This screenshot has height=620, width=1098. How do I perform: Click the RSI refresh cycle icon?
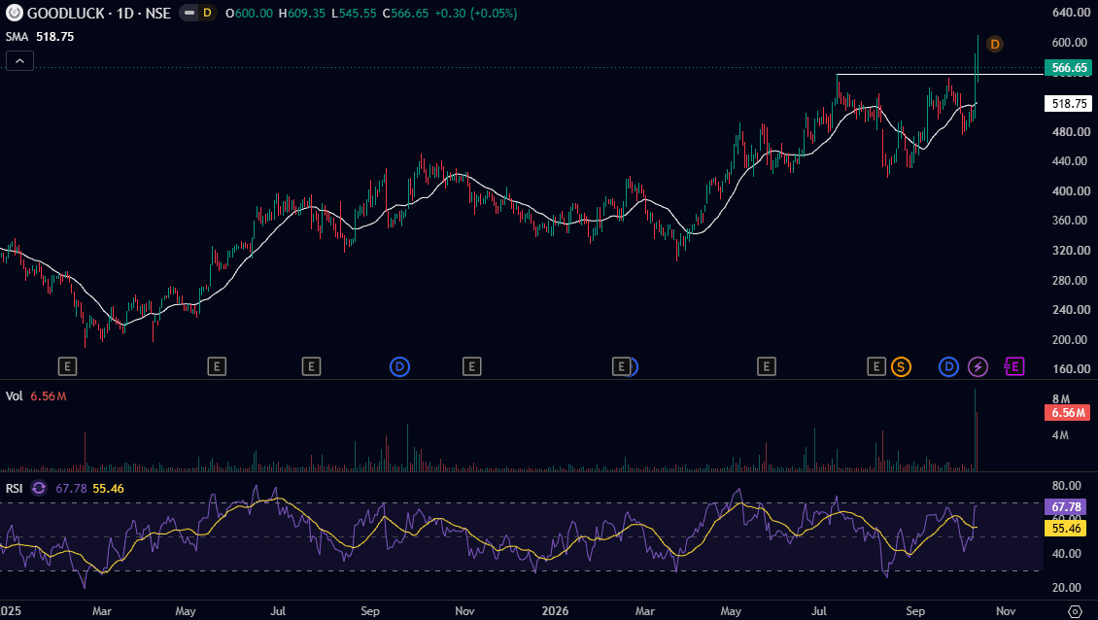click(39, 488)
